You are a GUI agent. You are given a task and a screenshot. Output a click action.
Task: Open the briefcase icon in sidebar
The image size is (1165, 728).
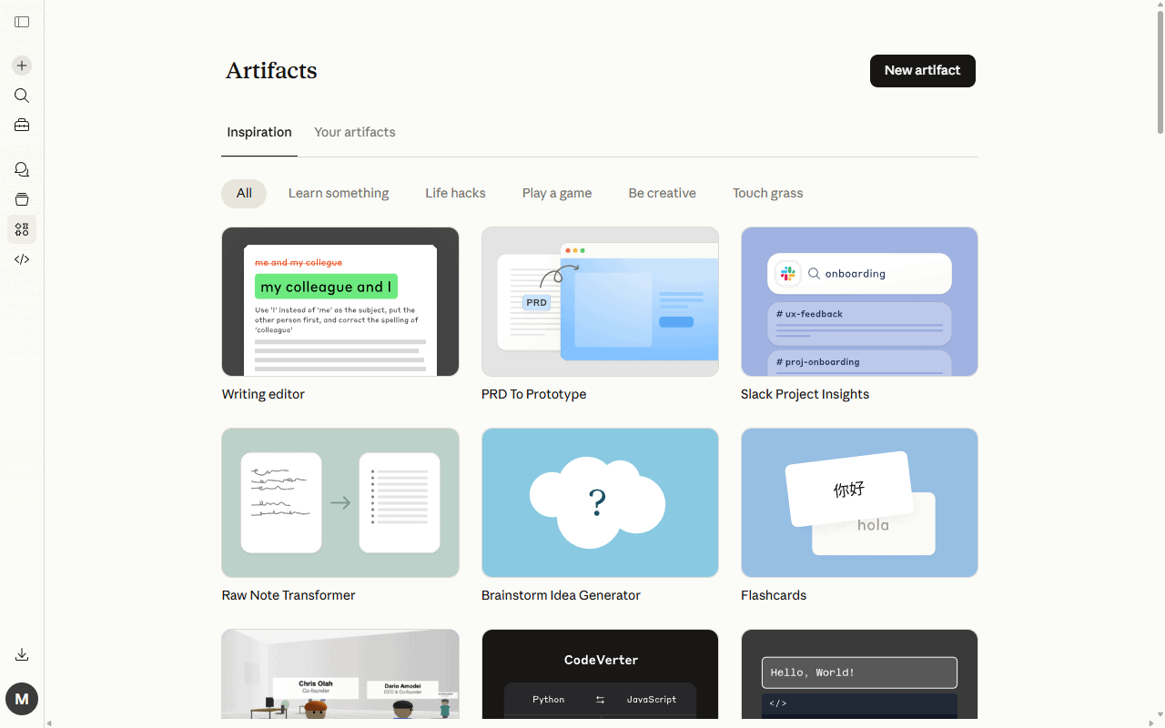(x=22, y=126)
